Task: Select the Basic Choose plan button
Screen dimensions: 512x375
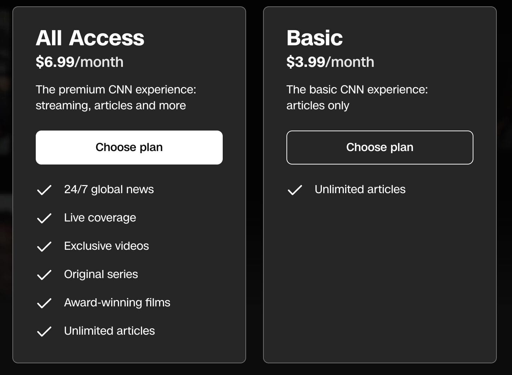Action: point(380,147)
